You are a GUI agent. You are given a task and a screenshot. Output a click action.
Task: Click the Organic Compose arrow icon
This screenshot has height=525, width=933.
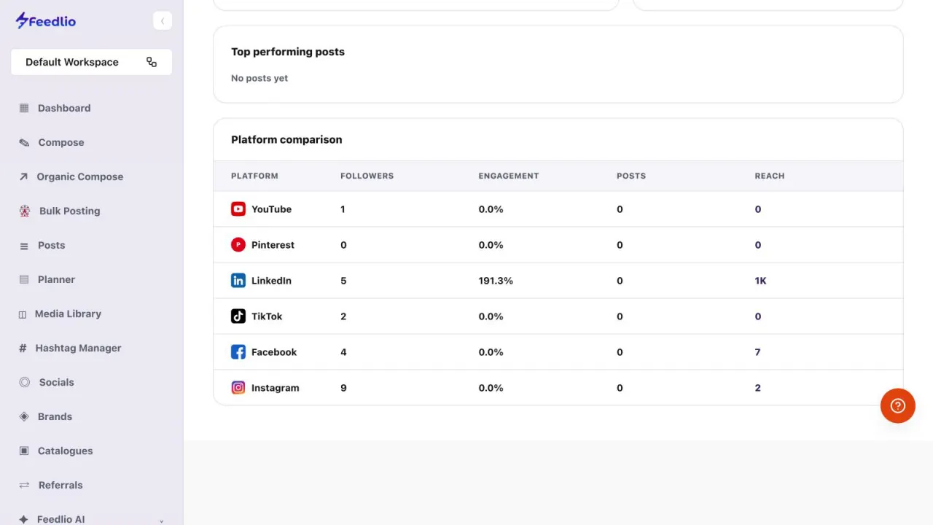[x=23, y=176]
